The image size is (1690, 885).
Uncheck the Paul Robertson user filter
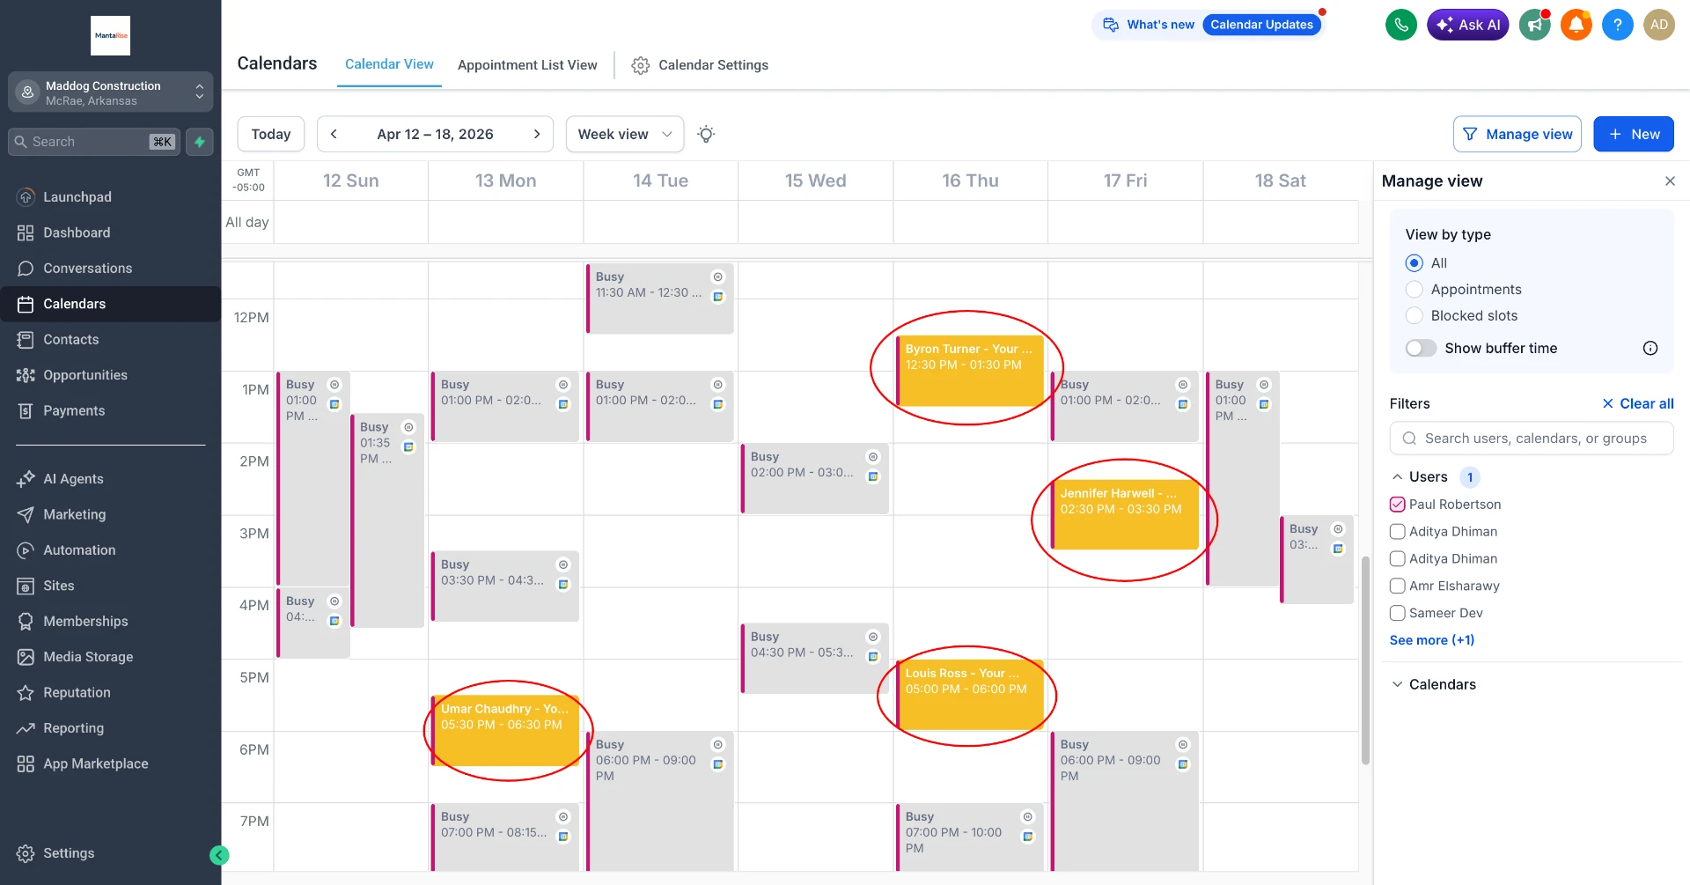pos(1397,505)
